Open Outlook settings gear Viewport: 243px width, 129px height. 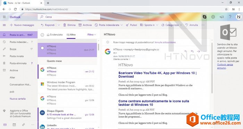[x=213, y=17]
